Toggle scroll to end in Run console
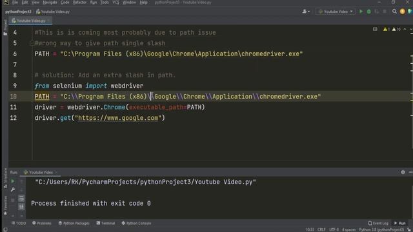This screenshot has width=413, height=232. click(x=21, y=206)
